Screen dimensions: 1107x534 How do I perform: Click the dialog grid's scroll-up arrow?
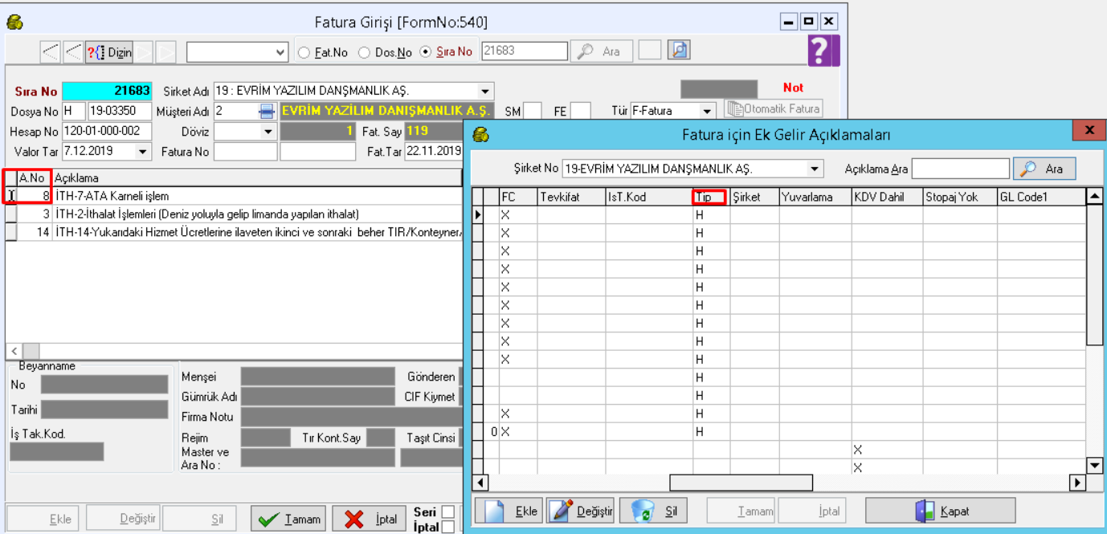click(1093, 196)
